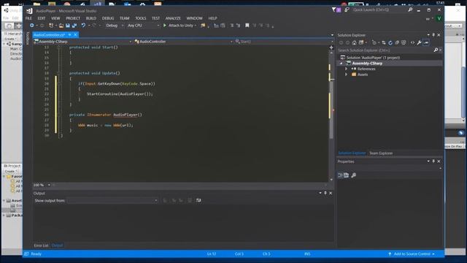Collapse the Assembly-CSharp project node
Viewport: 467px width, 263px height.
pyautogui.click(x=341, y=64)
